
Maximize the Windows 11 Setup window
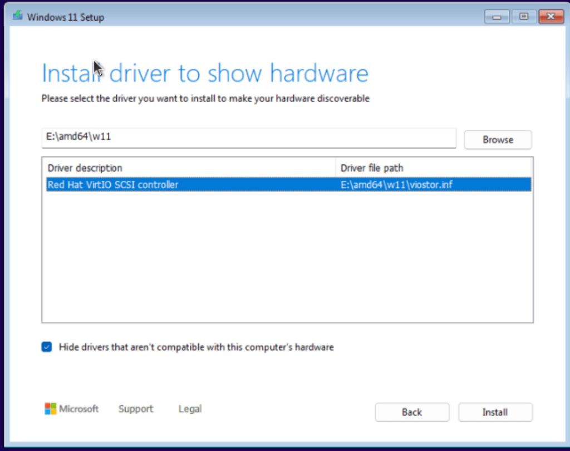[524, 17]
